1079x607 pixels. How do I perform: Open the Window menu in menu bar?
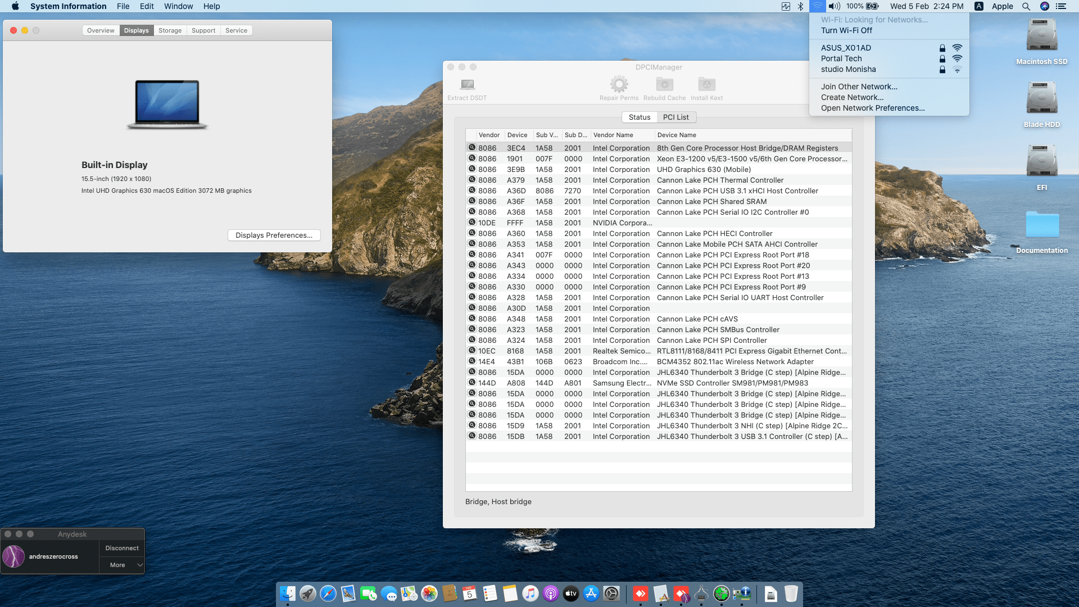pos(178,6)
